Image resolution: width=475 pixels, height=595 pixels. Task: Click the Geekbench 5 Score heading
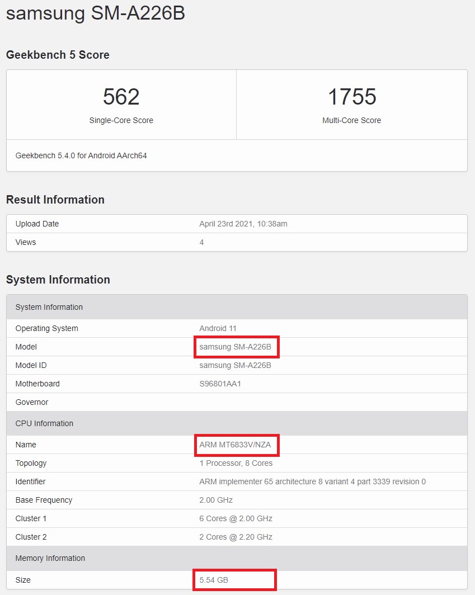point(58,55)
